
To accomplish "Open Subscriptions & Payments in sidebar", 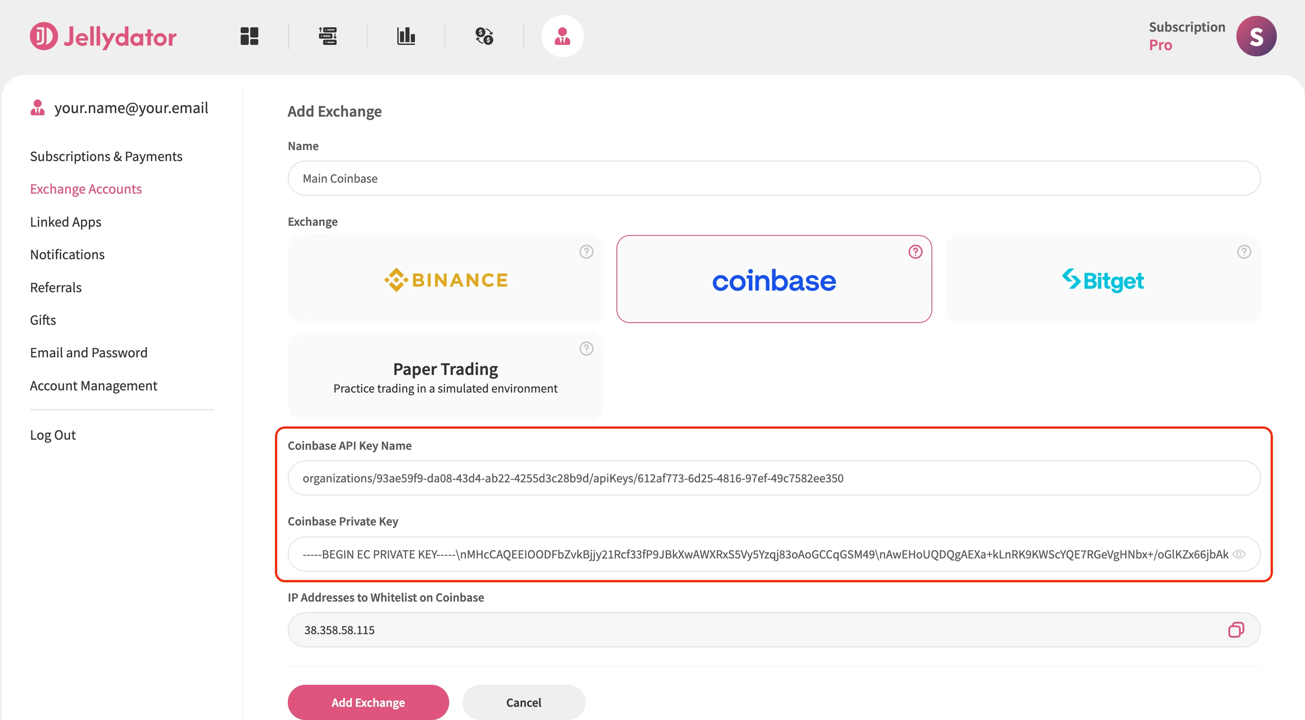I will [106, 156].
